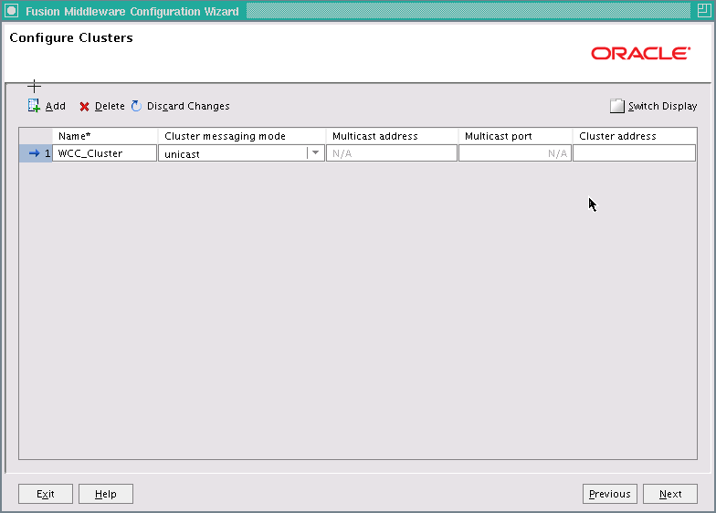
Task: Click the Exit button
Action: point(46,494)
